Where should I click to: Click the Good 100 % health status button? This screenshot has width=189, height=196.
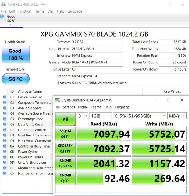click(16, 54)
